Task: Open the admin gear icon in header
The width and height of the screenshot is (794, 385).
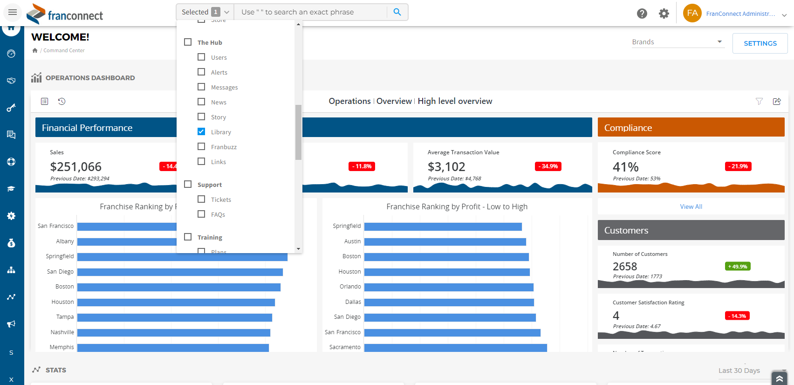Action: point(664,14)
